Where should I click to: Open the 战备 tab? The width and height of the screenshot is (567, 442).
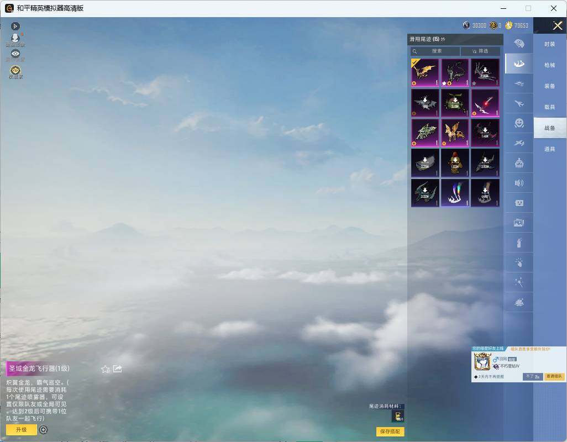click(x=550, y=128)
